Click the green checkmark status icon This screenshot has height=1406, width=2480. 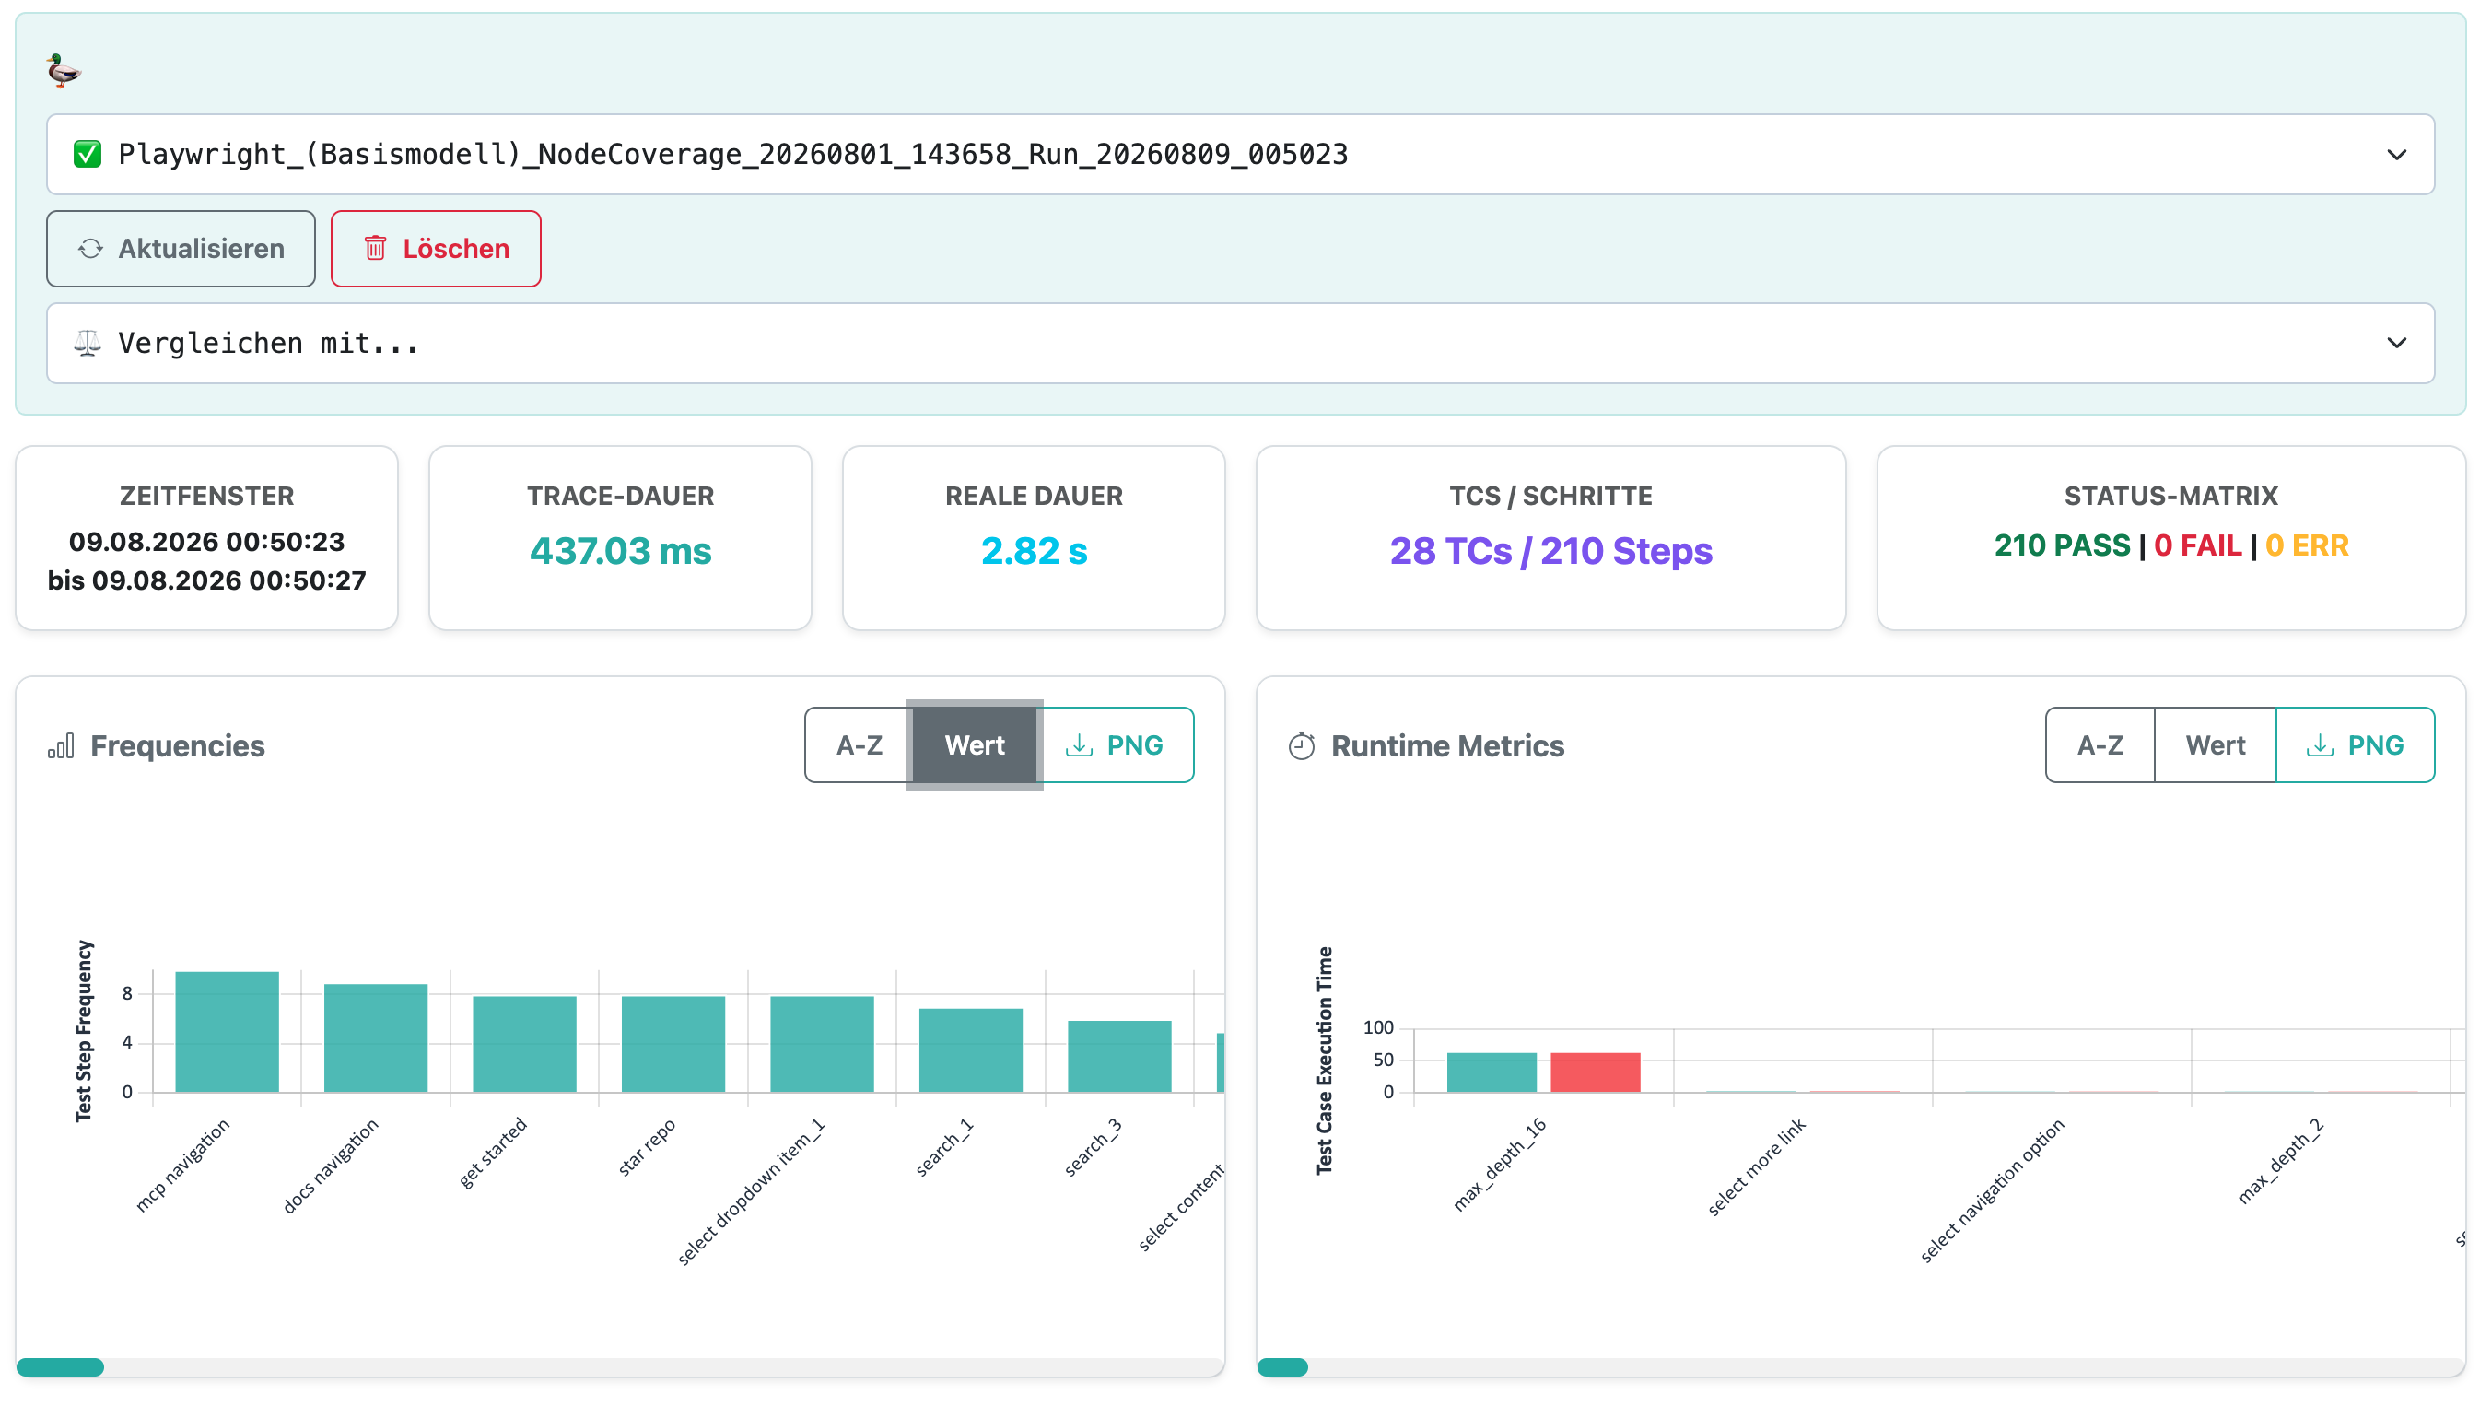pos(87,155)
